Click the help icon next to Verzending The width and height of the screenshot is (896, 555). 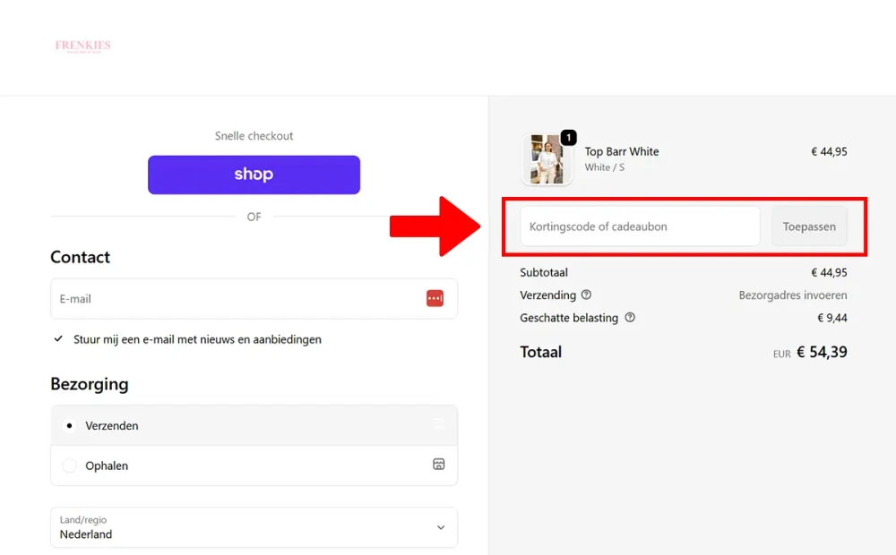(x=586, y=295)
